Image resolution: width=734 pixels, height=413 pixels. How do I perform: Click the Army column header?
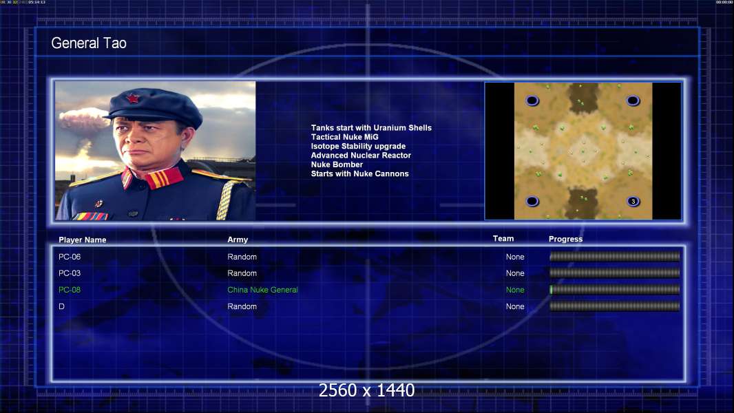(238, 240)
